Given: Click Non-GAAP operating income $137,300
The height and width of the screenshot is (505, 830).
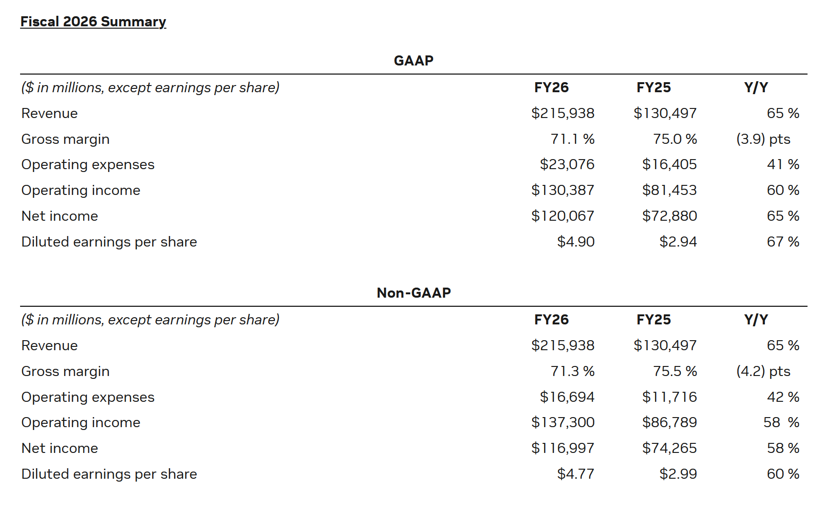Looking at the screenshot, I should 563,422.
